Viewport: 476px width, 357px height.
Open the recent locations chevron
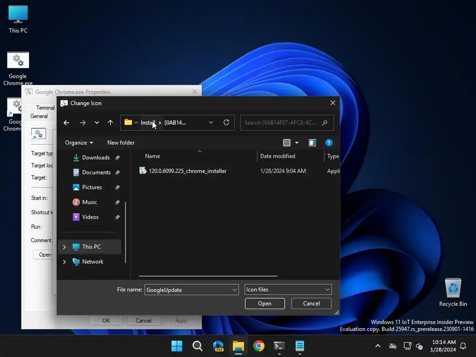point(97,123)
